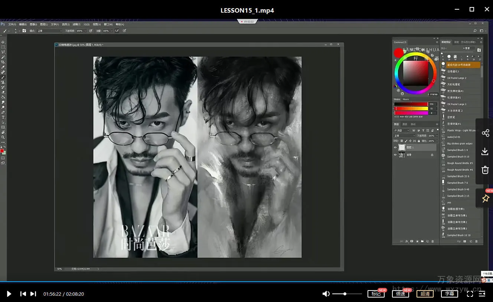This screenshot has height=302, width=493.
Task: Select the Zoom magnifier tool
Action: click(3, 137)
